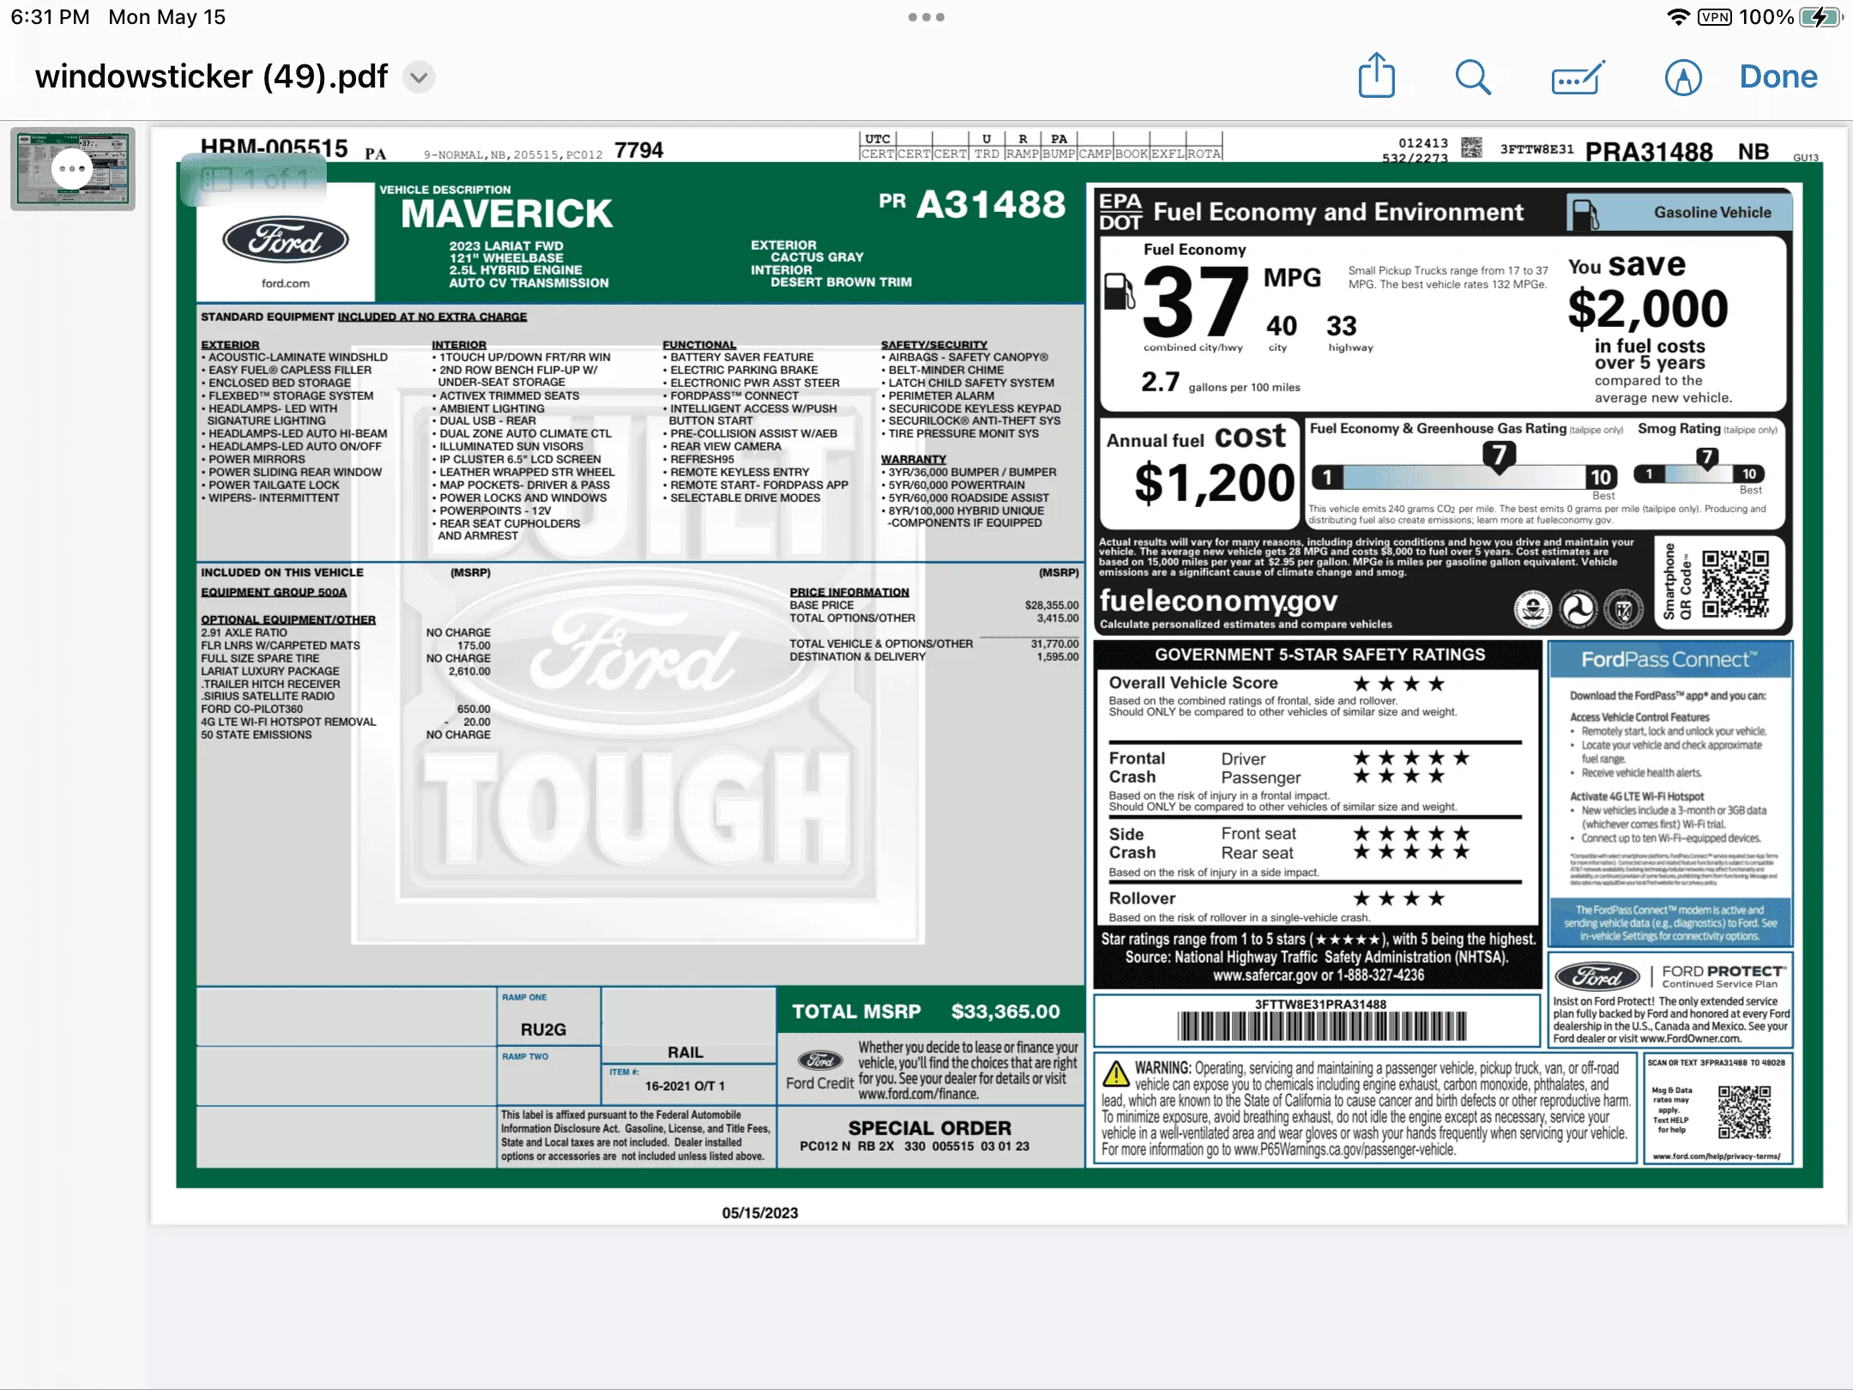
Task: Click the VIN barcode
Action: pos(1322,1026)
